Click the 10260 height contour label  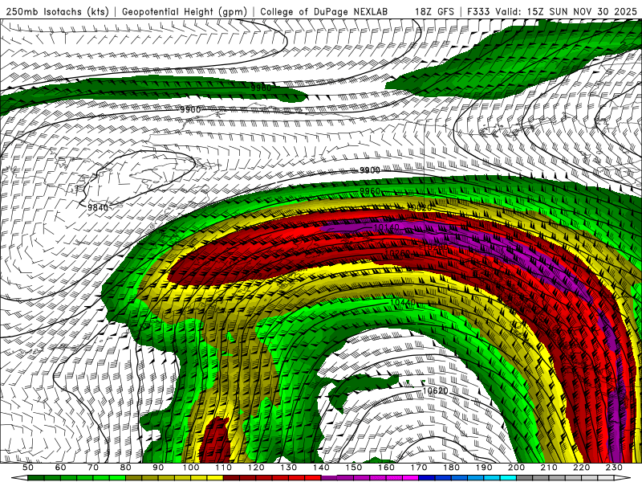(397, 254)
